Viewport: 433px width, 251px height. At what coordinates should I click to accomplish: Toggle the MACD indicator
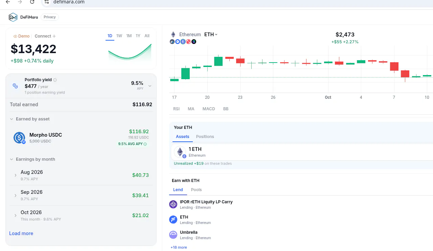(x=209, y=109)
